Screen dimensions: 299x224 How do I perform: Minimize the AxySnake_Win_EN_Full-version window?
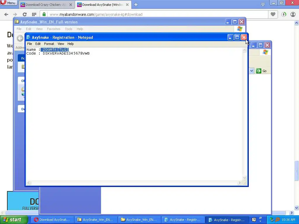(228, 22)
